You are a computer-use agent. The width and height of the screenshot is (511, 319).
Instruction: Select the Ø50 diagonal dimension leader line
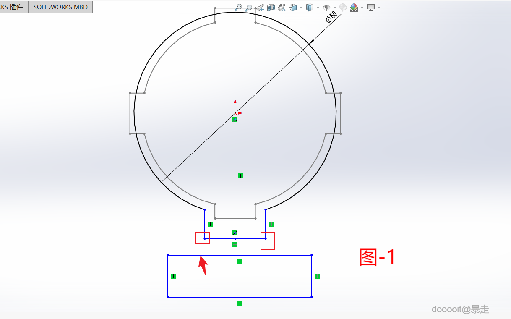pos(252,98)
